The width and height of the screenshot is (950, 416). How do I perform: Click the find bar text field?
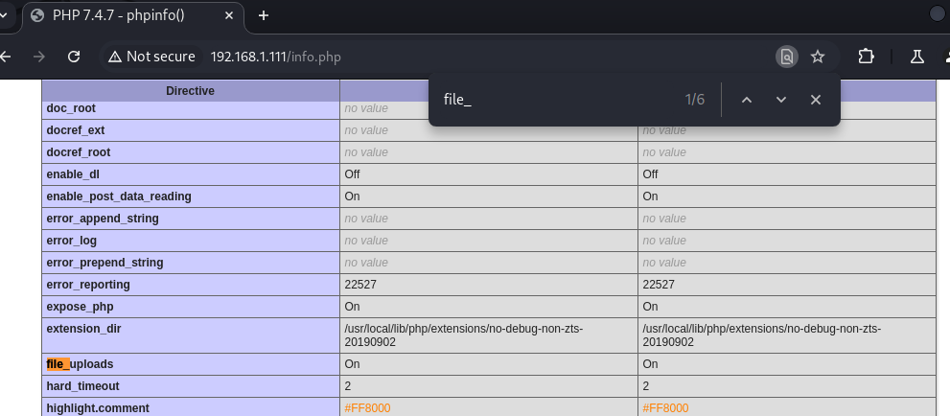(x=556, y=100)
